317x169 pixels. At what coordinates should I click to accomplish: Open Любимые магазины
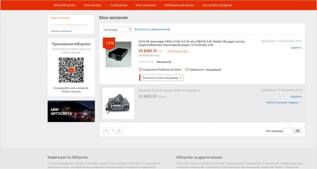click(179, 5)
